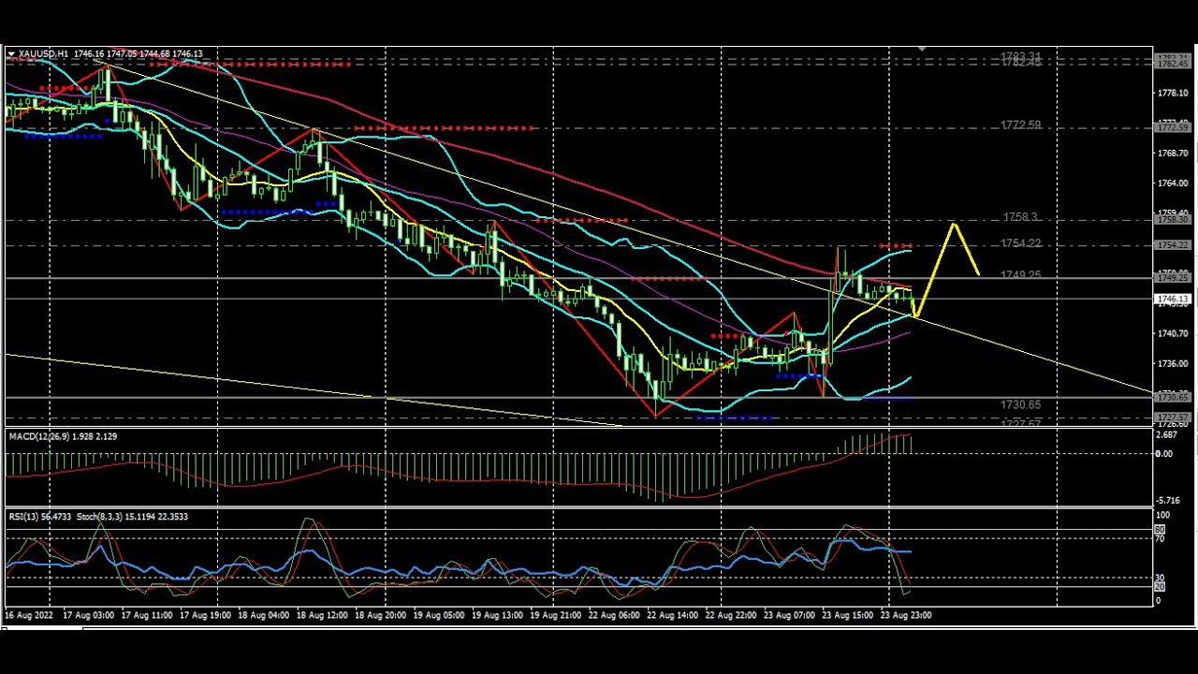Select the XAUUSD,H1 chart title text
Screen dimensions: 1198x674
(43, 54)
